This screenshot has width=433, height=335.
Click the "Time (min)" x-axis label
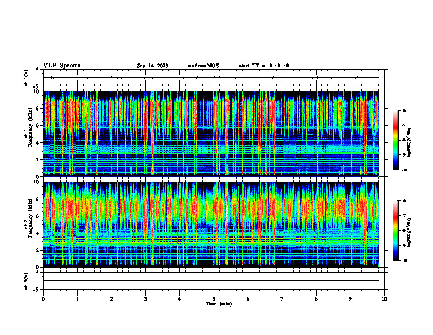tap(219, 304)
